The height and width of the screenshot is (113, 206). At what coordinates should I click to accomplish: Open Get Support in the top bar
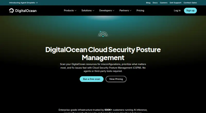click(175, 3)
